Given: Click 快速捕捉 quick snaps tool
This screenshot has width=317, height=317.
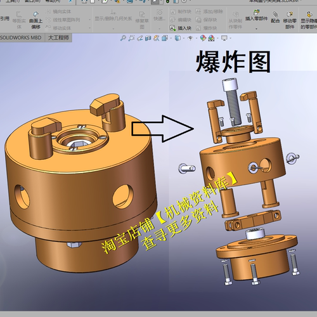Looking at the screenshot, I should pyautogui.click(x=160, y=15).
